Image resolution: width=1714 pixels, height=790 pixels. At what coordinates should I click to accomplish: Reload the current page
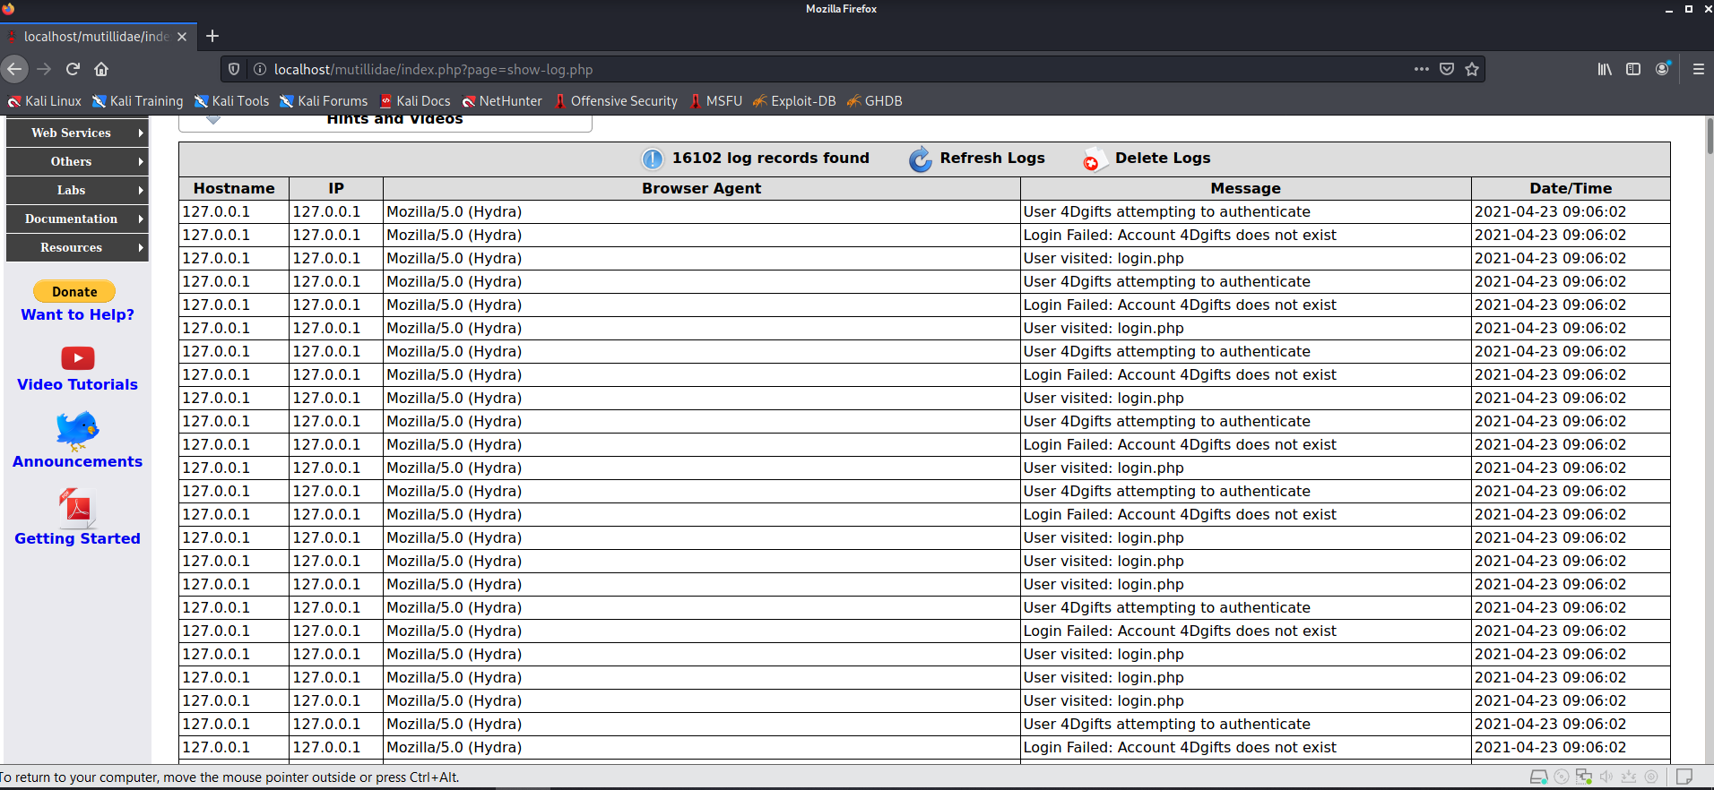point(73,69)
